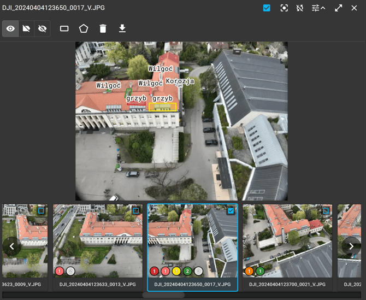
Task: Enter fullscreen with the expand arrows icon
Action: coord(338,8)
